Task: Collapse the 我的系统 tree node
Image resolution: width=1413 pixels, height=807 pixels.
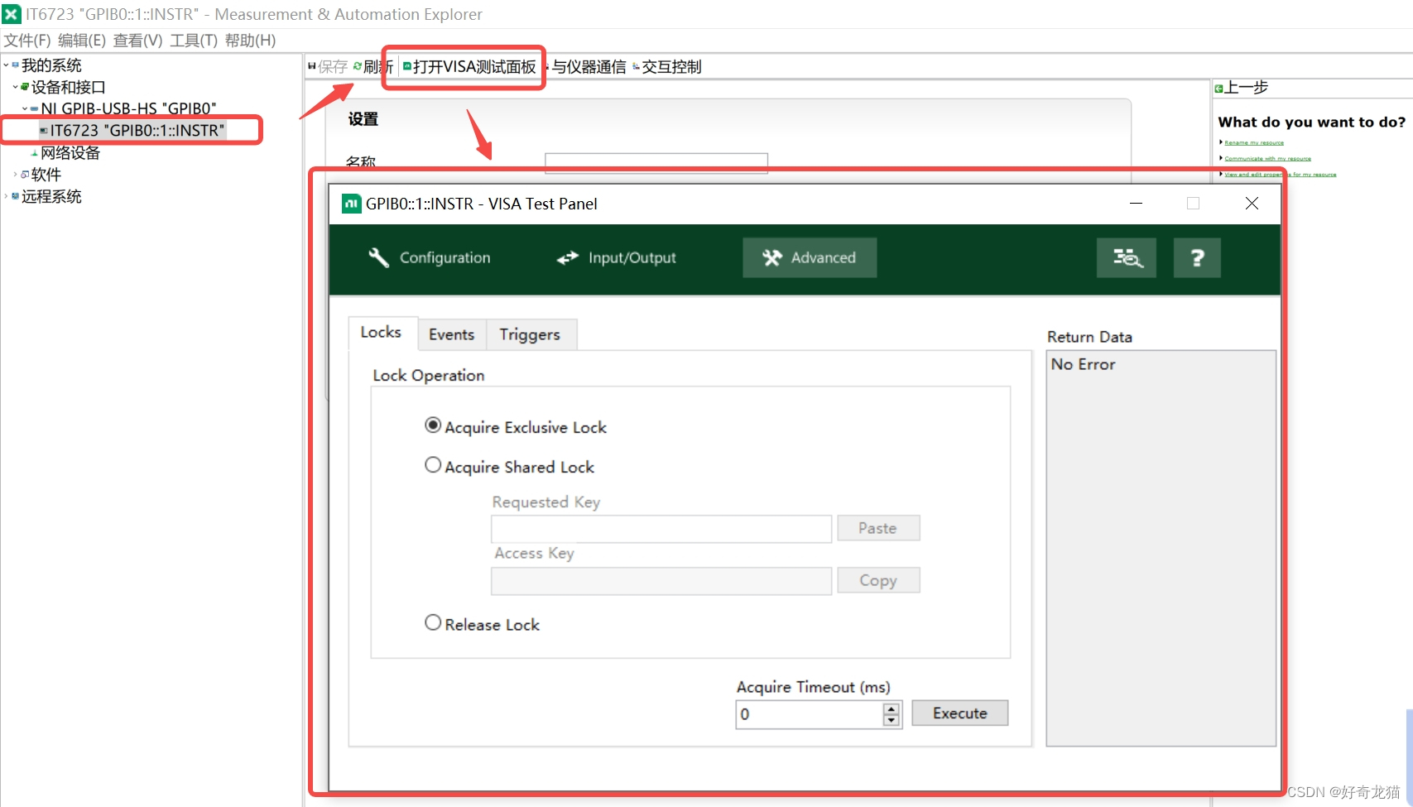Action: 6,65
